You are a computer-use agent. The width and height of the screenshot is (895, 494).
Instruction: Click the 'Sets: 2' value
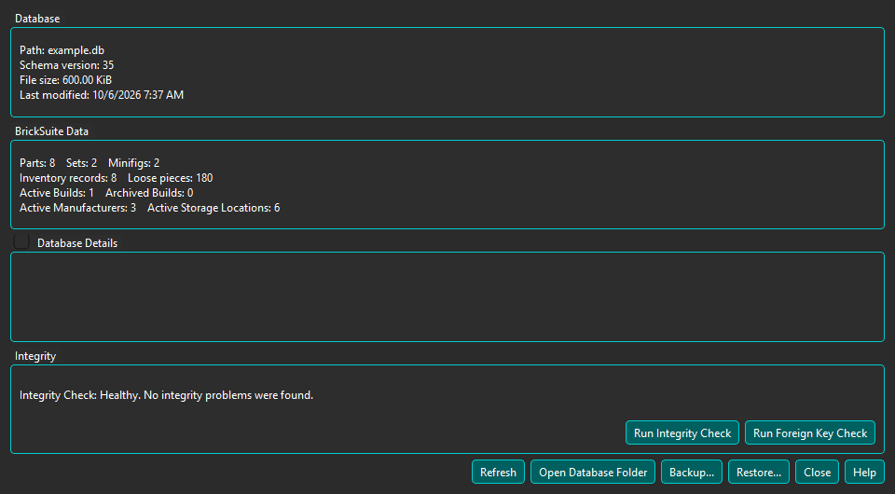click(82, 163)
